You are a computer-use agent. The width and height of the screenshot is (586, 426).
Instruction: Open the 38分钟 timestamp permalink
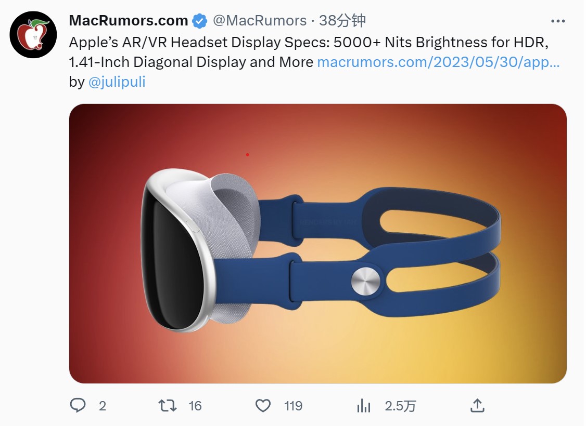click(342, 20)
